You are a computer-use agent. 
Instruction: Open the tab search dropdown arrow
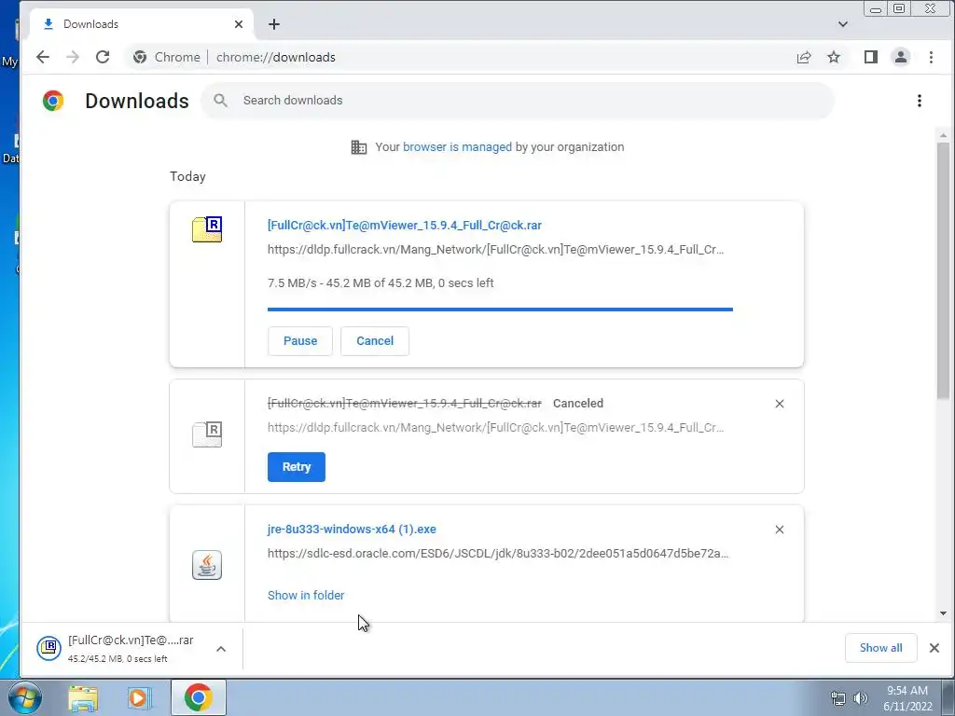pos(842,24)
